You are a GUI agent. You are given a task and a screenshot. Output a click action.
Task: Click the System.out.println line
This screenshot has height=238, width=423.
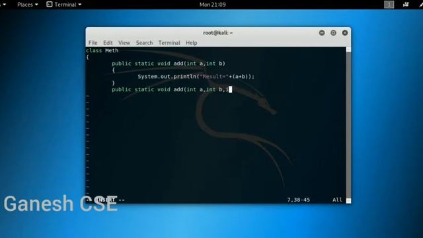(196, 77)
